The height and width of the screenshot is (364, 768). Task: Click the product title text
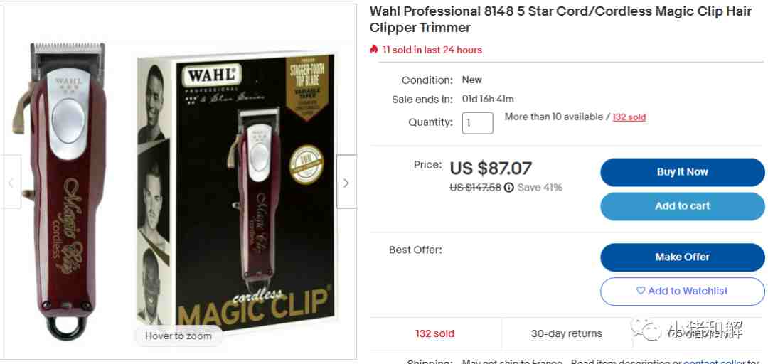(560, 19)
